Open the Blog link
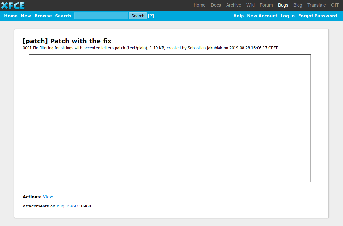This screenshot has height=226, width=343. pyautogui.click(x=298, y=5)
